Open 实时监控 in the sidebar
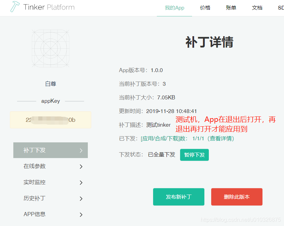Screen dimensions: 284x226 tap(51, 182)
